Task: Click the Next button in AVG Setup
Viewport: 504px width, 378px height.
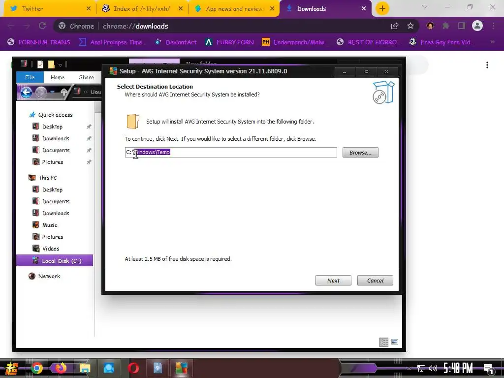Action: (x=333, y=280)
